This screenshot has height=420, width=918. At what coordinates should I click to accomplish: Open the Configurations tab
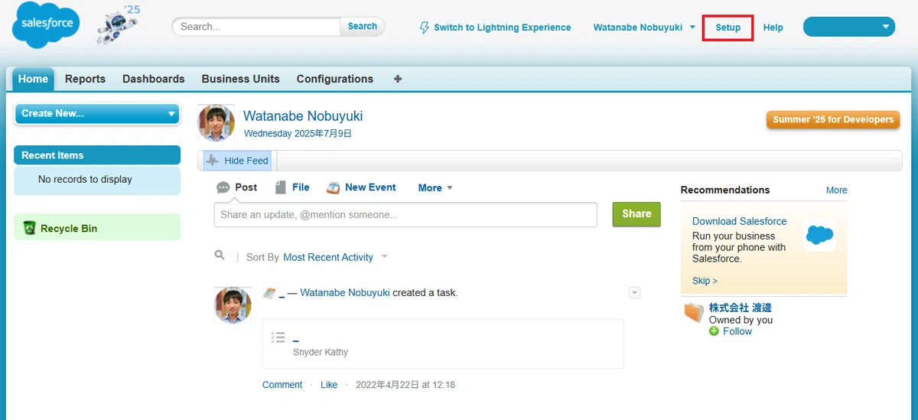(335, 79)
